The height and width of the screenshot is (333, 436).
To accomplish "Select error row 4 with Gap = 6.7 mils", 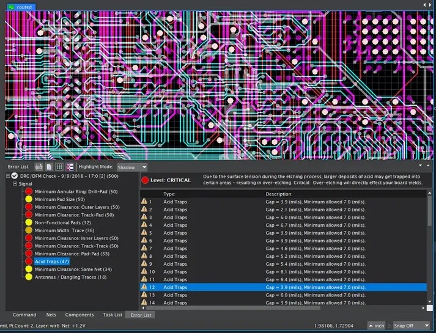I will pyautogui.click(x=283, y=225).
